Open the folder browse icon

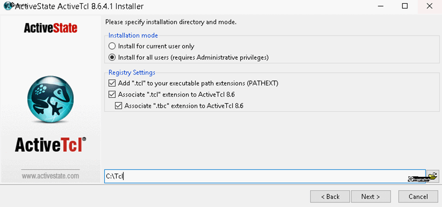433,176
